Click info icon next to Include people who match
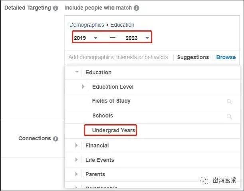 [x=137, y=8]
